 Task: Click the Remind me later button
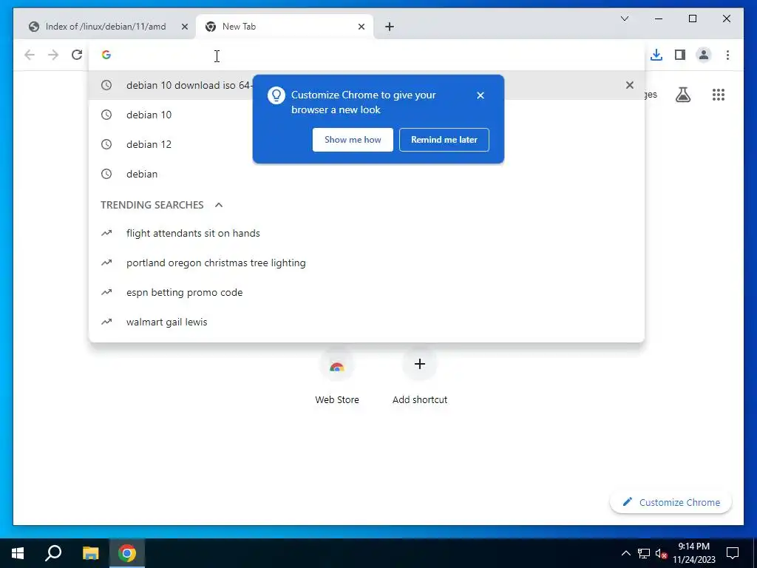pyautogui.click(x=444, y=140)
